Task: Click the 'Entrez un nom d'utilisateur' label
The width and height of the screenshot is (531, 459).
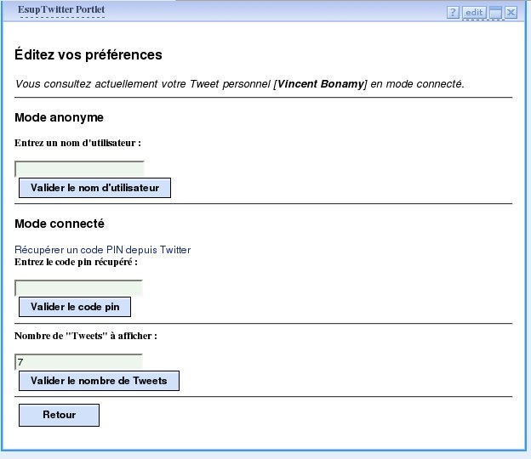Action: coord(78,143)
